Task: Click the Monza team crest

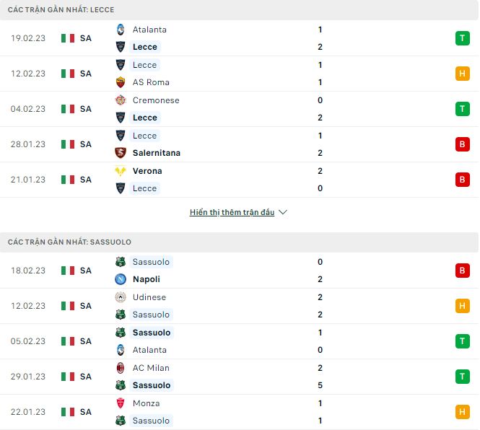Action: tap(121, 403)
